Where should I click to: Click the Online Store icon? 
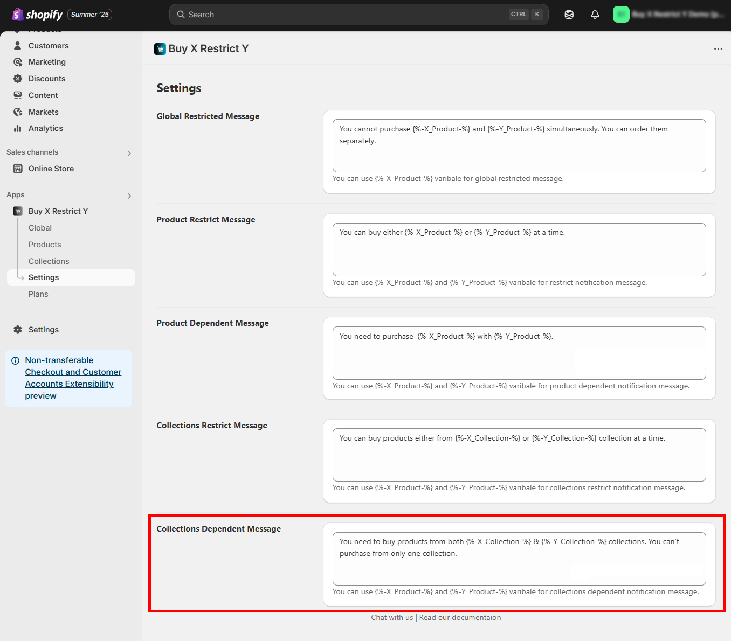pos(18,169)
